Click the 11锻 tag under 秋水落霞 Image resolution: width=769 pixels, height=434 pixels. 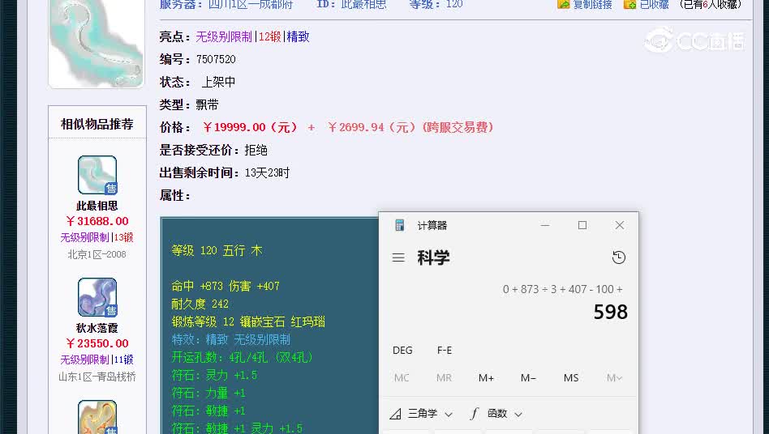pos(123,360)
